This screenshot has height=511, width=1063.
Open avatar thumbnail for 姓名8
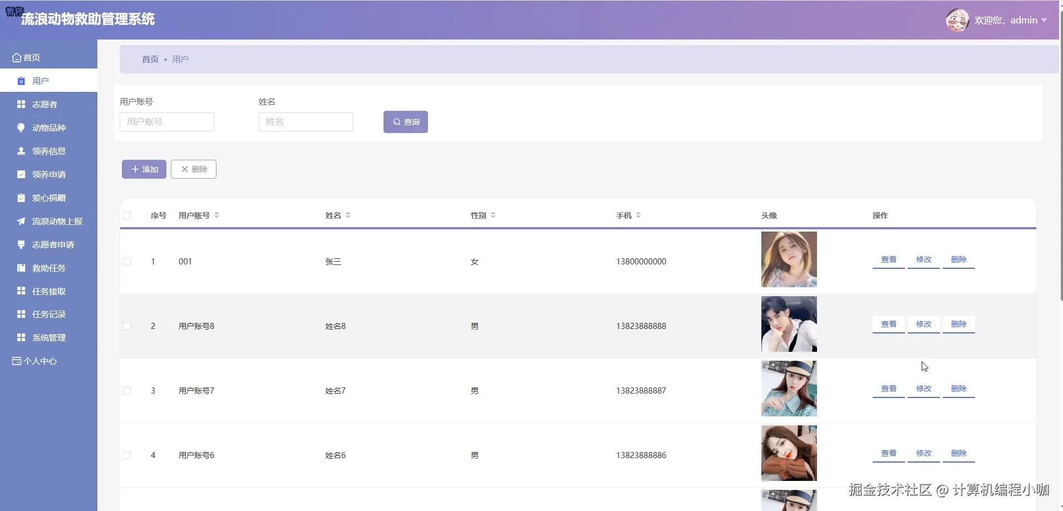click(789, 324)
